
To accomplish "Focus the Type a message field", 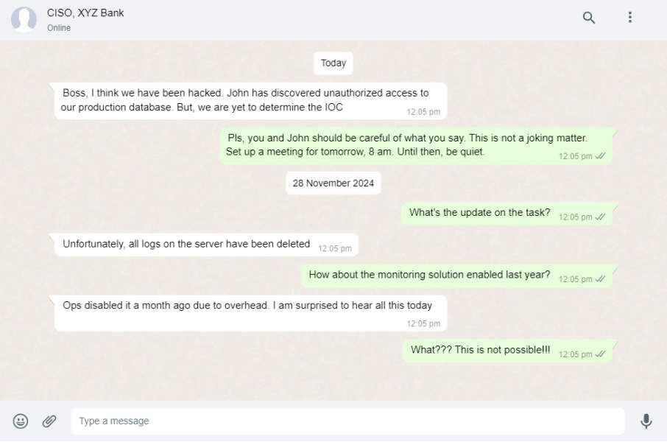I will coord(346,421).
